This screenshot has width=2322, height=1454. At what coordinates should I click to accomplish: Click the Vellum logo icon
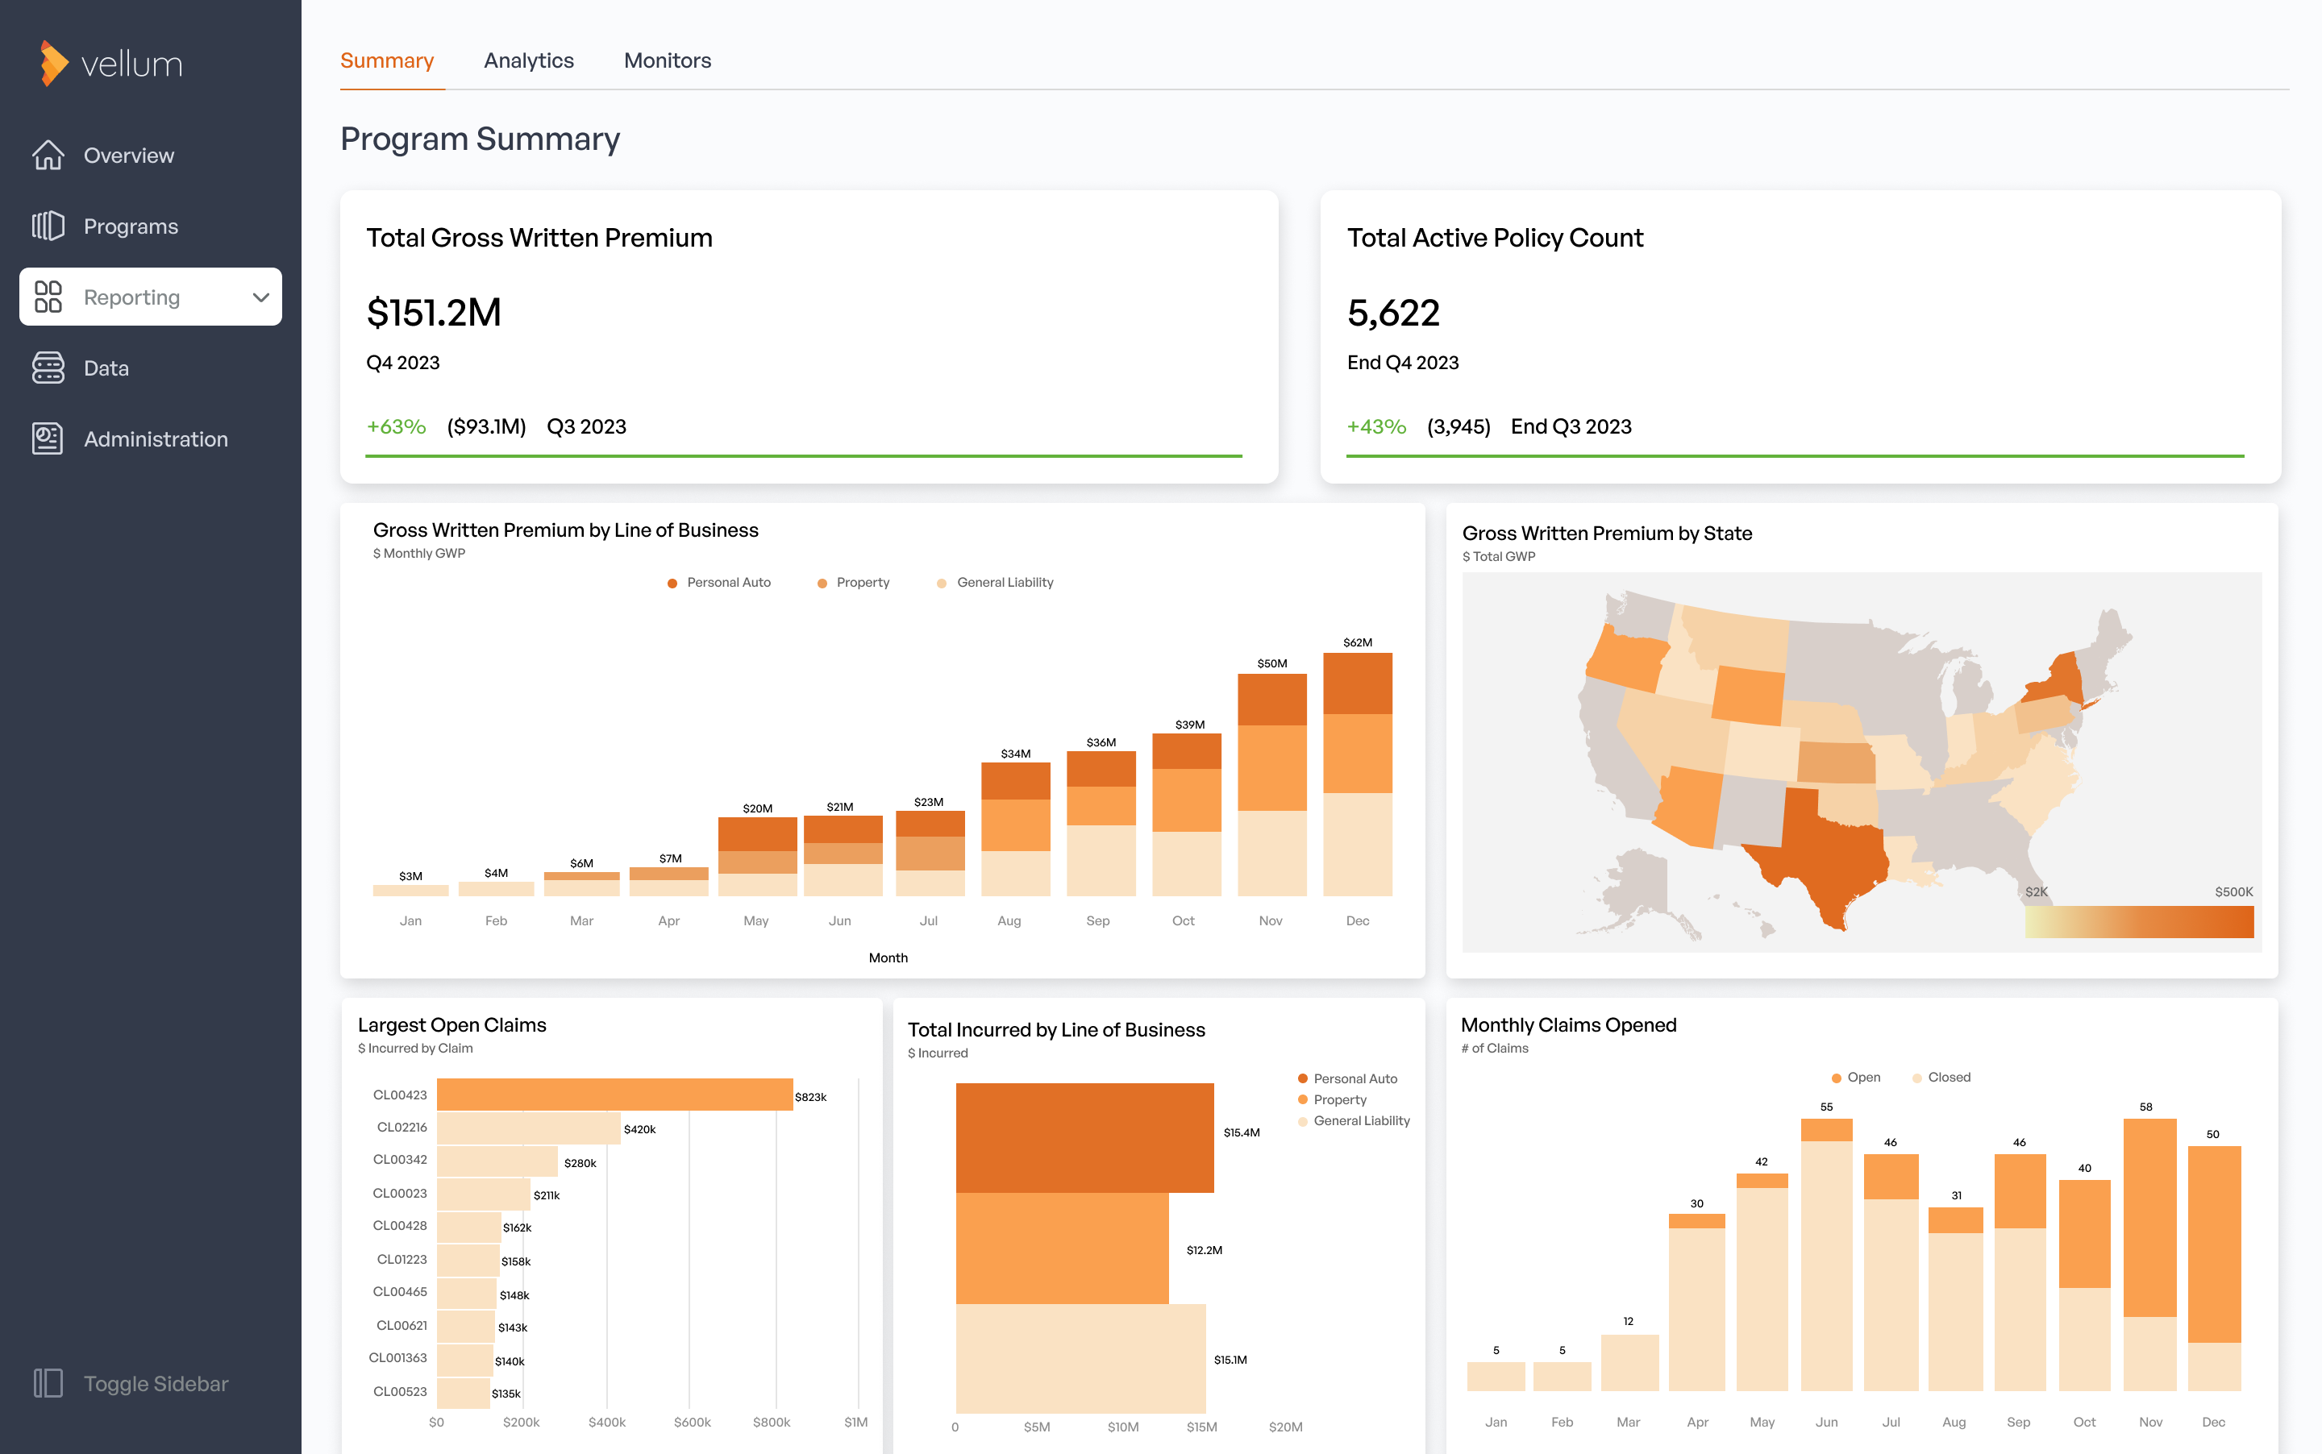click(54, 64)
